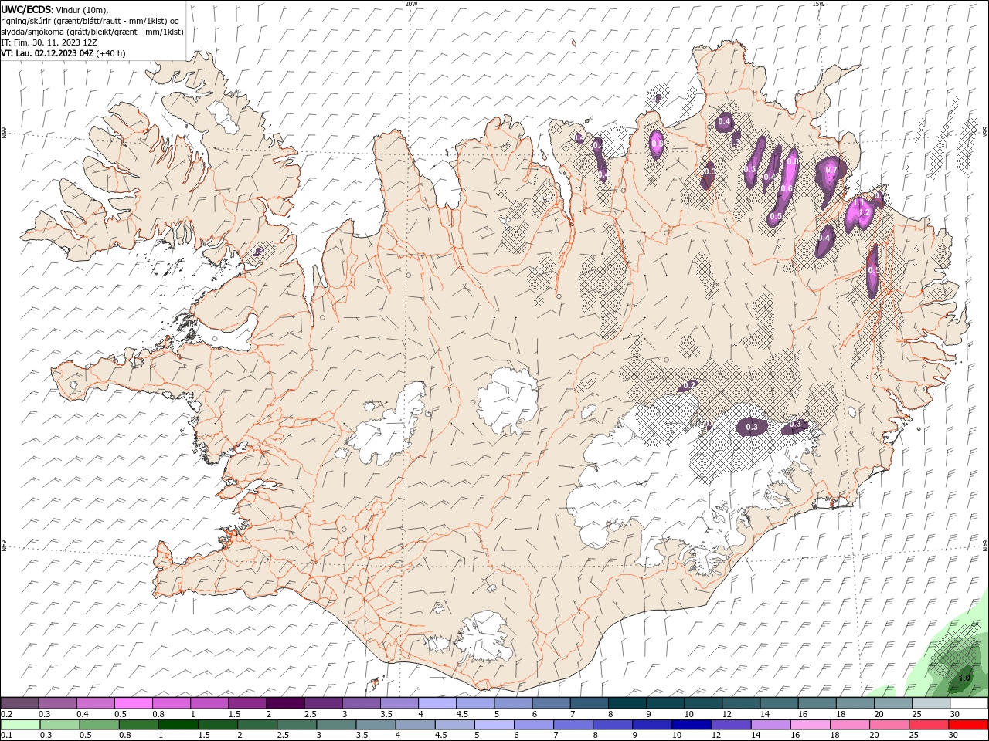Click the 0.2 value north of Vatnajökull

tap(690, 384)
